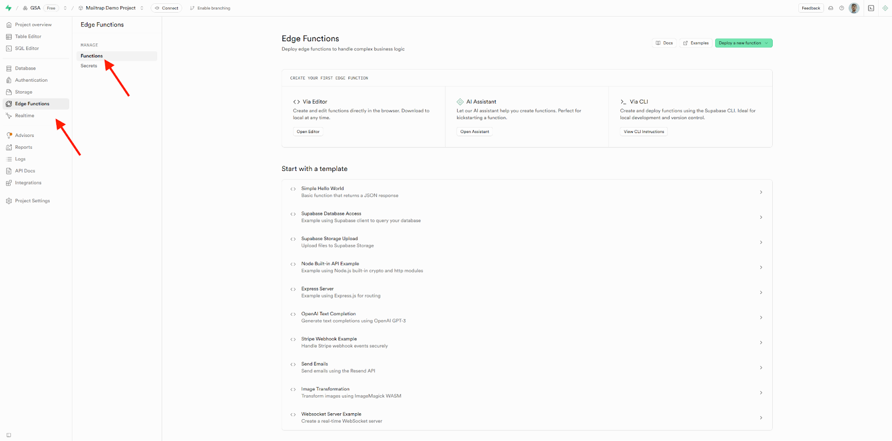Open the command line terminal icon top right
Viewport: 892px width, 441px height.
[870, 8]
